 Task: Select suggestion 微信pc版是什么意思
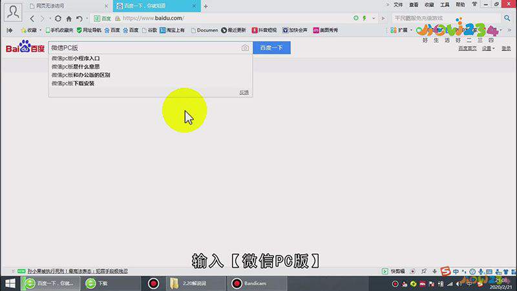(151, 67)
